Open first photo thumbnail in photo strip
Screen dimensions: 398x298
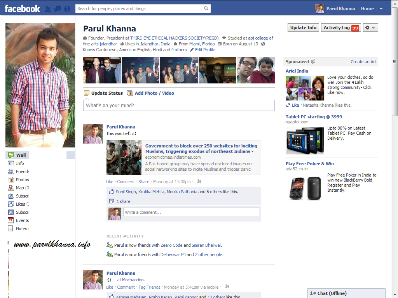pos(102,70)
